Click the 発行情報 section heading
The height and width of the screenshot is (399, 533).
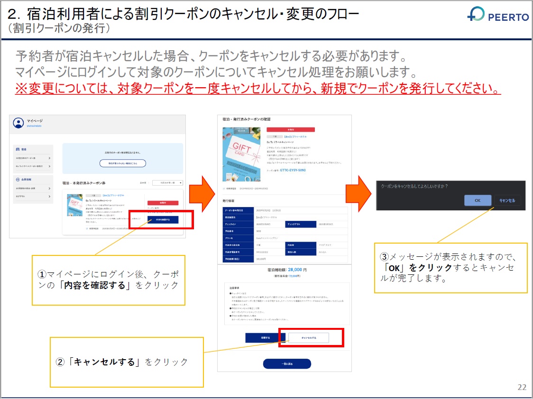click(x=229, y=201)
